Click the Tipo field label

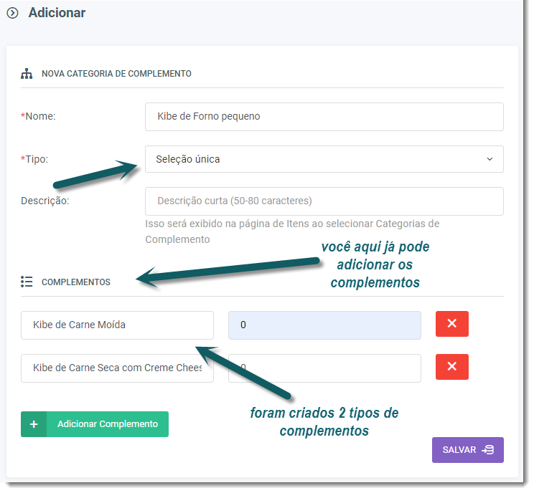pyautogui.click(x=37, y=159)
